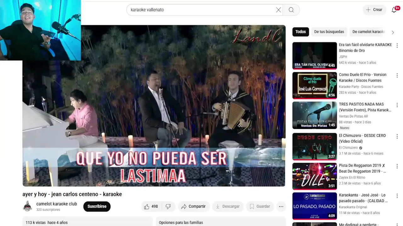Open options menu for 'Pista De Reggaeton 2019'
The width and height of the screenshot is (403, 226).
pos(397,166)
